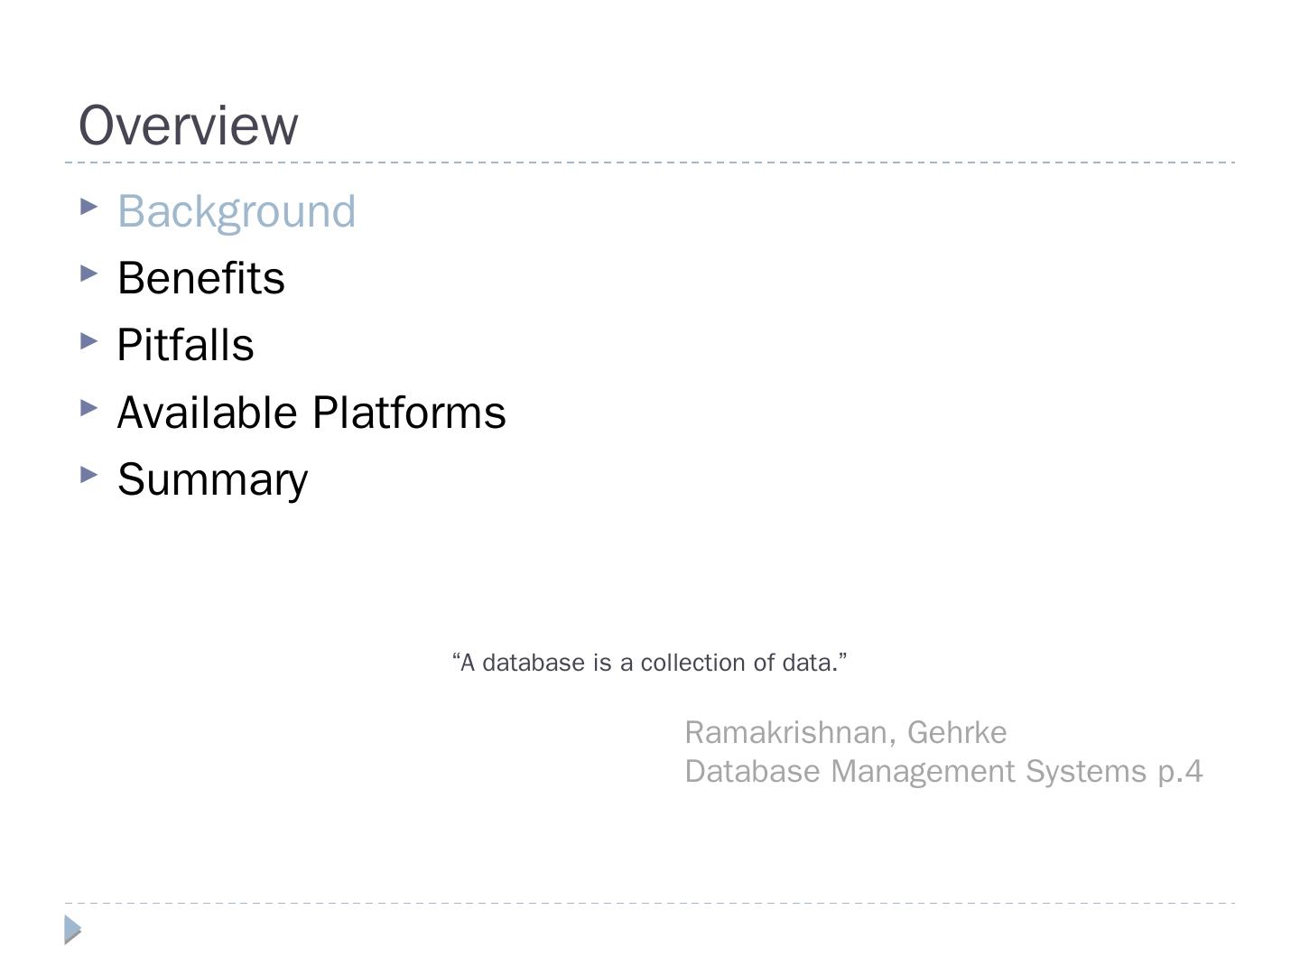Click the Summary list item
Viewport: 1300px width, 975px height.
coord(212,479)
